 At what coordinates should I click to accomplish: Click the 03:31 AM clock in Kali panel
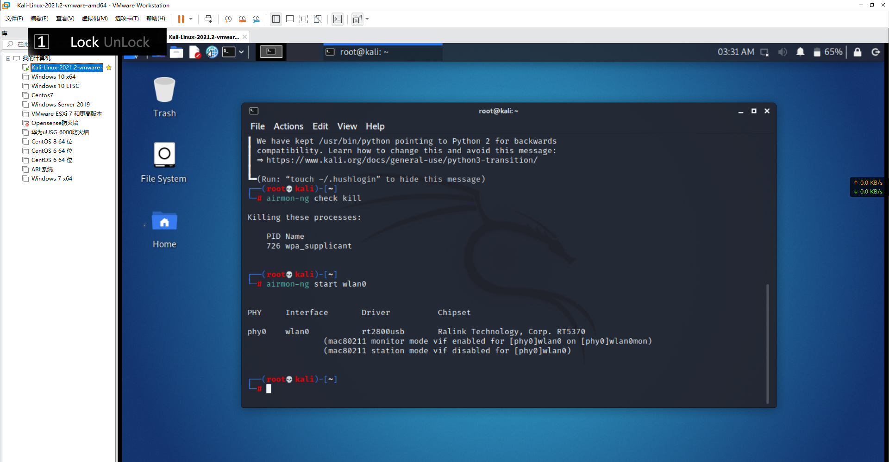736,52
